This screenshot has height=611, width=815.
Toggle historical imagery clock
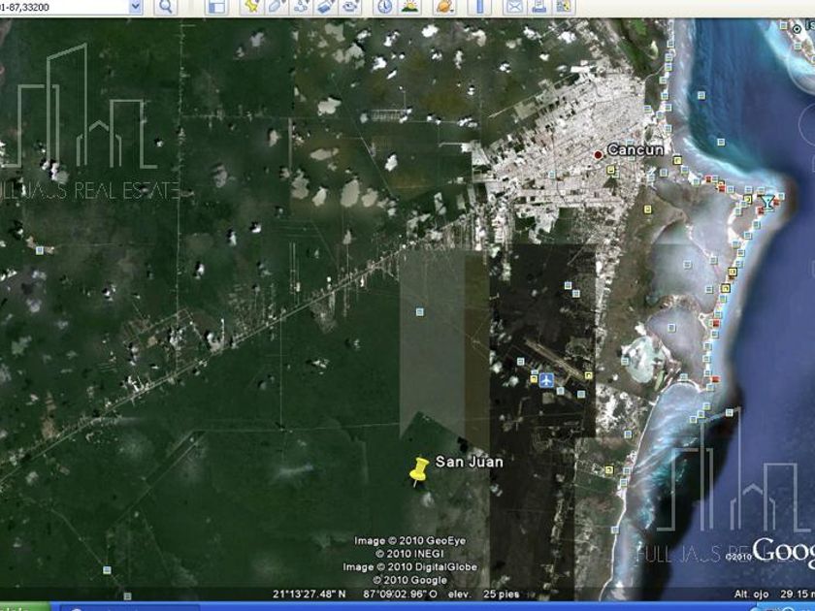(x=385, y=6)
